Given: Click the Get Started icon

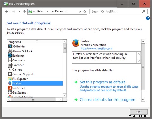Looking at the screenshot, I should (10, 93).
